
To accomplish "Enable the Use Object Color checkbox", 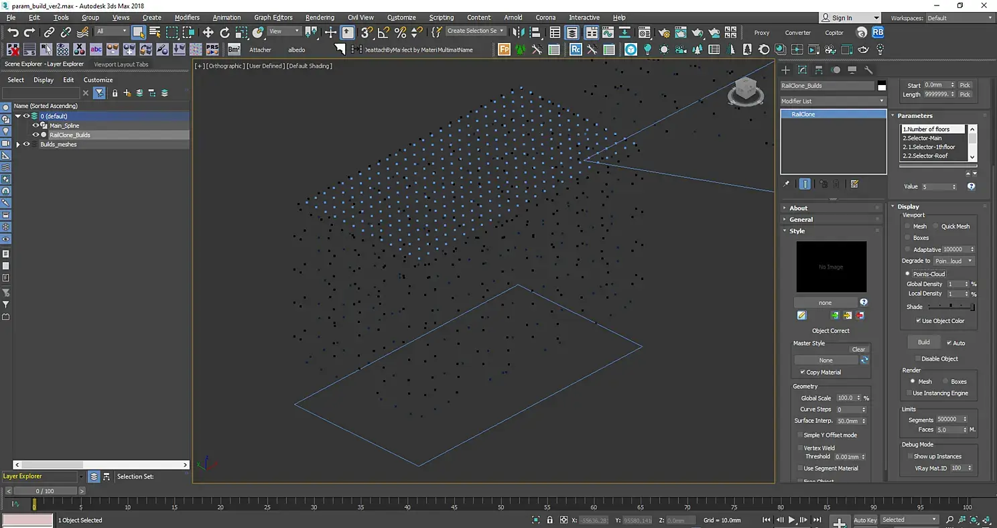I will [919, 321].
